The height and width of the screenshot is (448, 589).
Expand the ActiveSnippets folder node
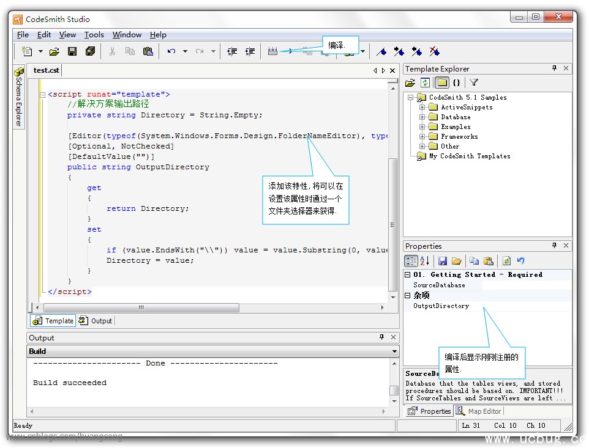click(422, 107)
